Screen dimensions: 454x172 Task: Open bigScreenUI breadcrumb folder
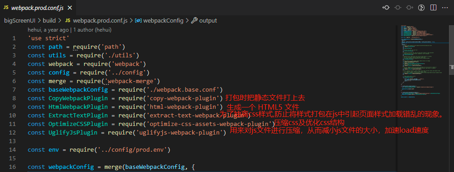19,20
